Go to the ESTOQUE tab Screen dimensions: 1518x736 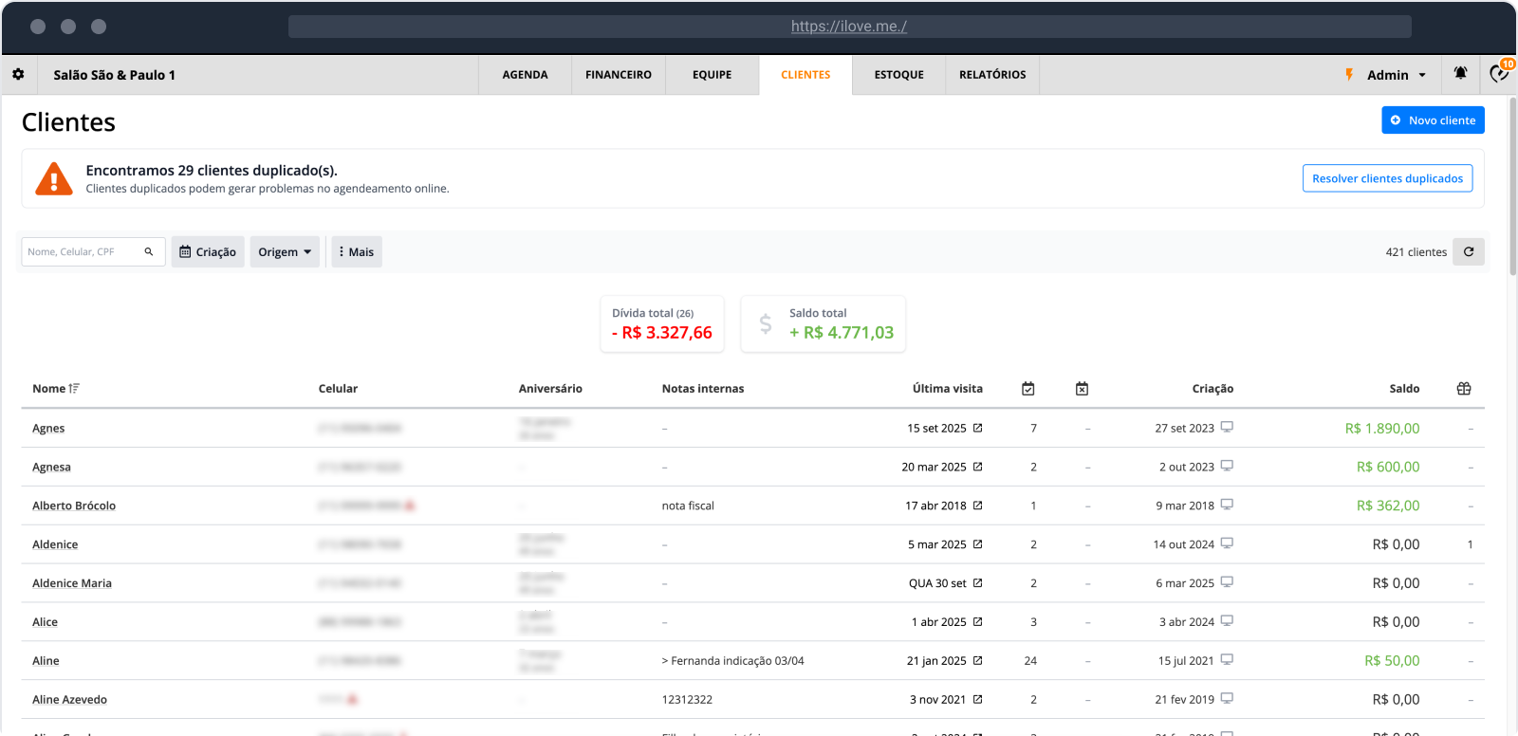pos(899,75)
